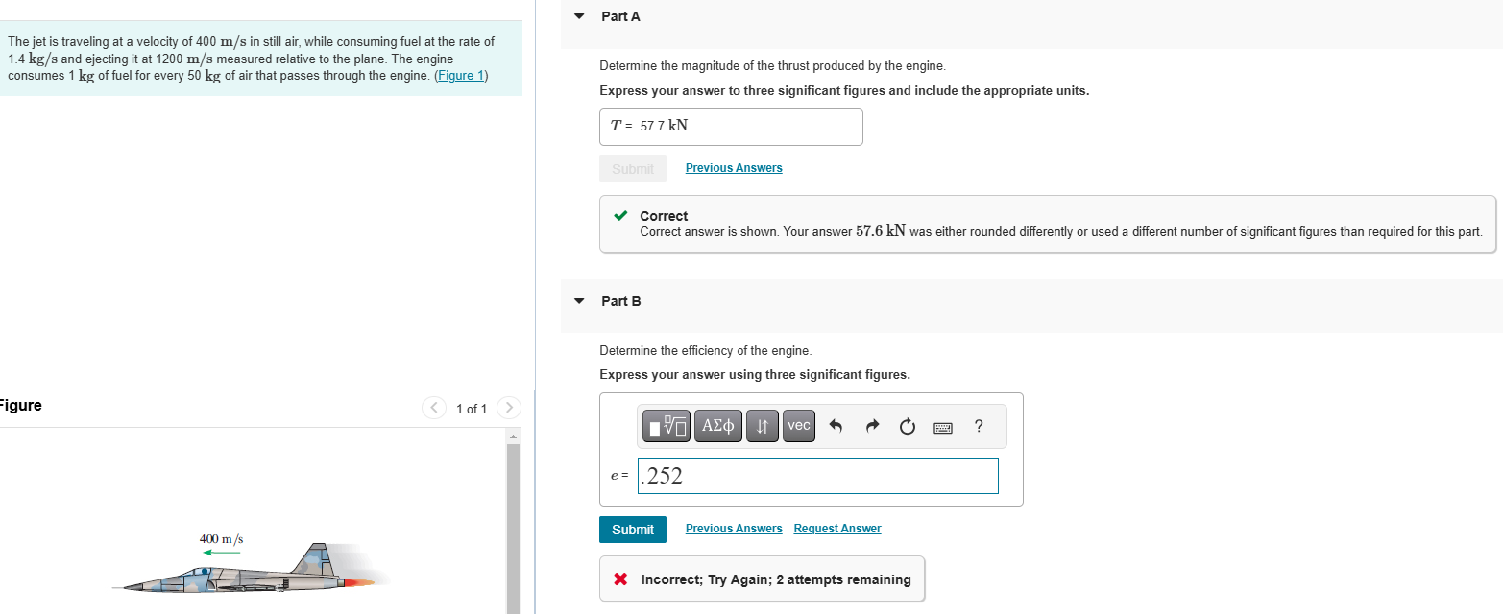Click scroll-up arrow of figure scrollbar
The image size is (1503, 614).
(x=513, y=437)
